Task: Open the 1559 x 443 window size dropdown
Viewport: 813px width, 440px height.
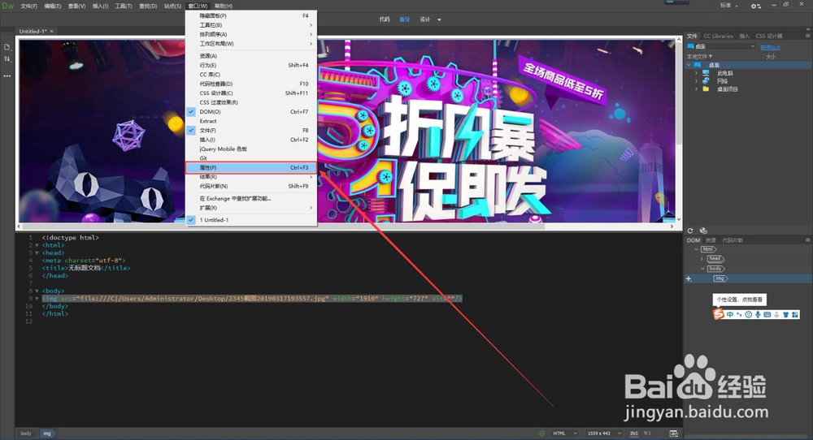Action: pyautogui.click(x=603, y=434)
